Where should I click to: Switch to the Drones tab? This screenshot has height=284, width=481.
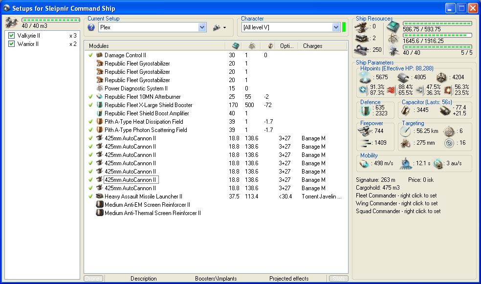click(93, 278)
